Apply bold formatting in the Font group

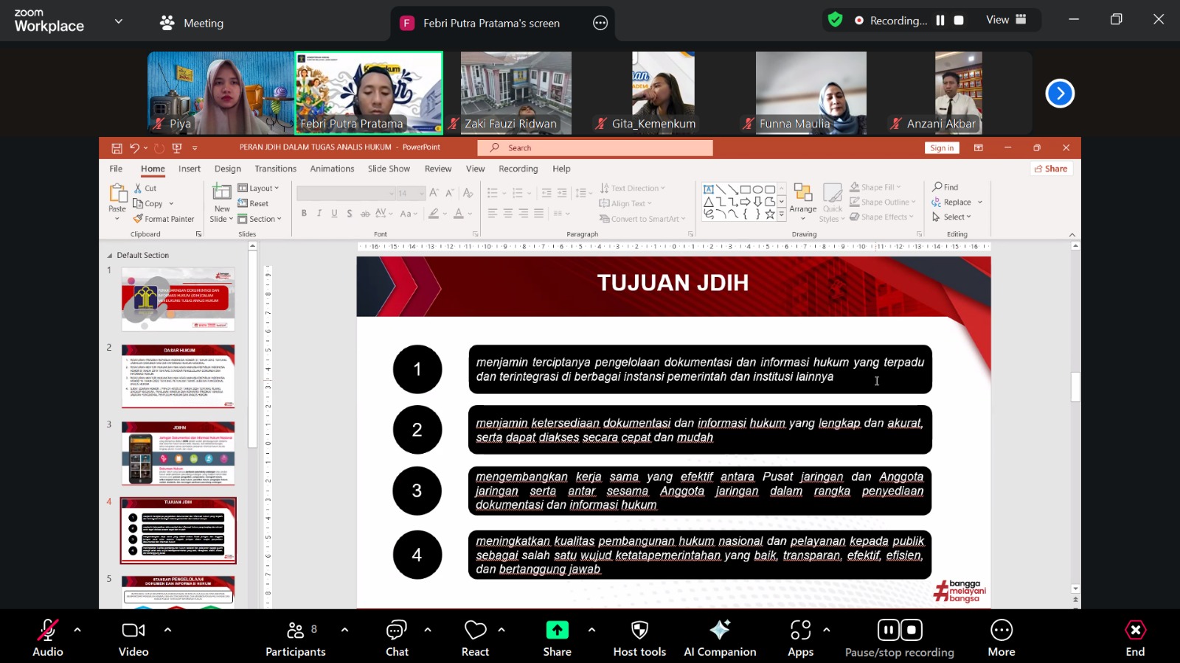click(x=305, y=213)
